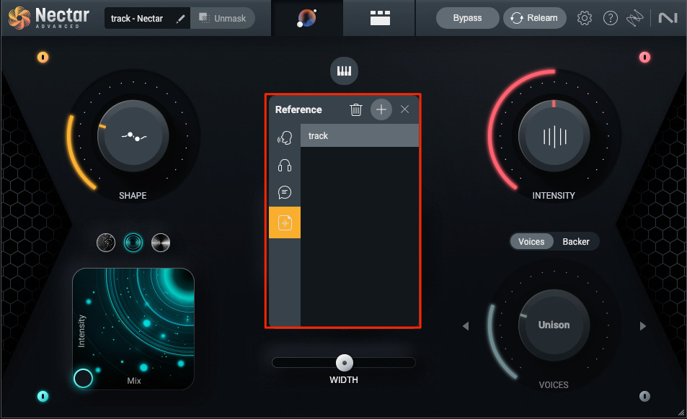Image resolution: width=687 pixels, height=419 pixels.
Task: Switch to the Voices tab
Action: tap(531, 241)
